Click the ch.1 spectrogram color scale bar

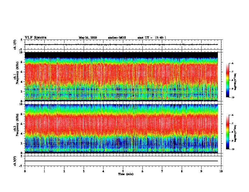click(227, 80)
